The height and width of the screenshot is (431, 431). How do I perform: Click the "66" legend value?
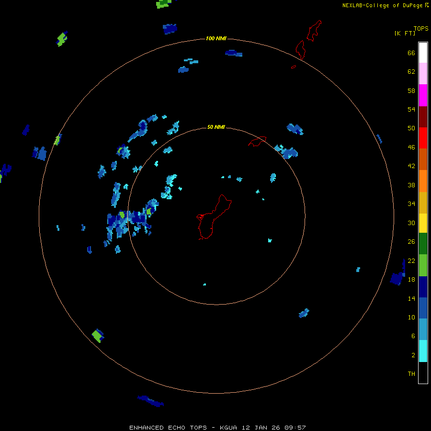pos(411,53)
